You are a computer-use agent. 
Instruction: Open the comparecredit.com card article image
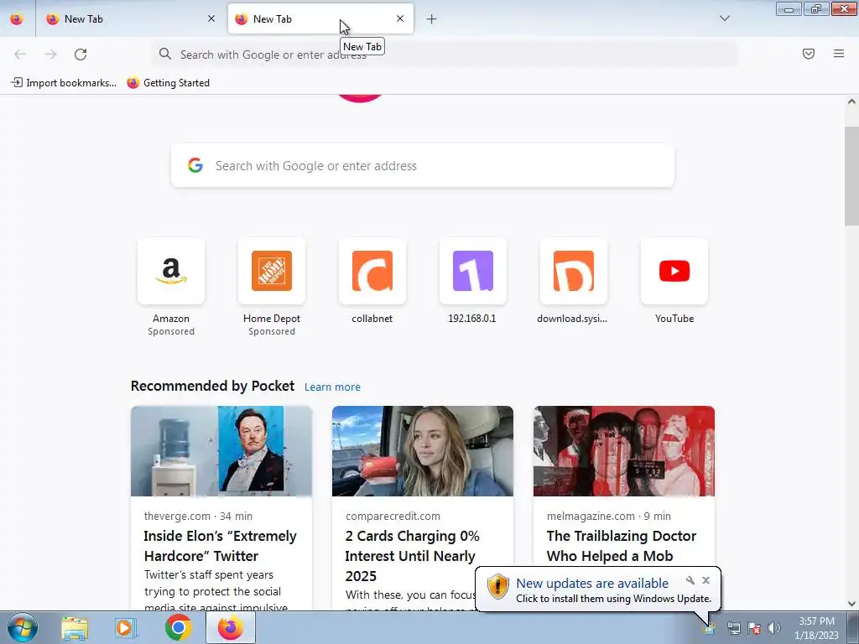(423, 451)
